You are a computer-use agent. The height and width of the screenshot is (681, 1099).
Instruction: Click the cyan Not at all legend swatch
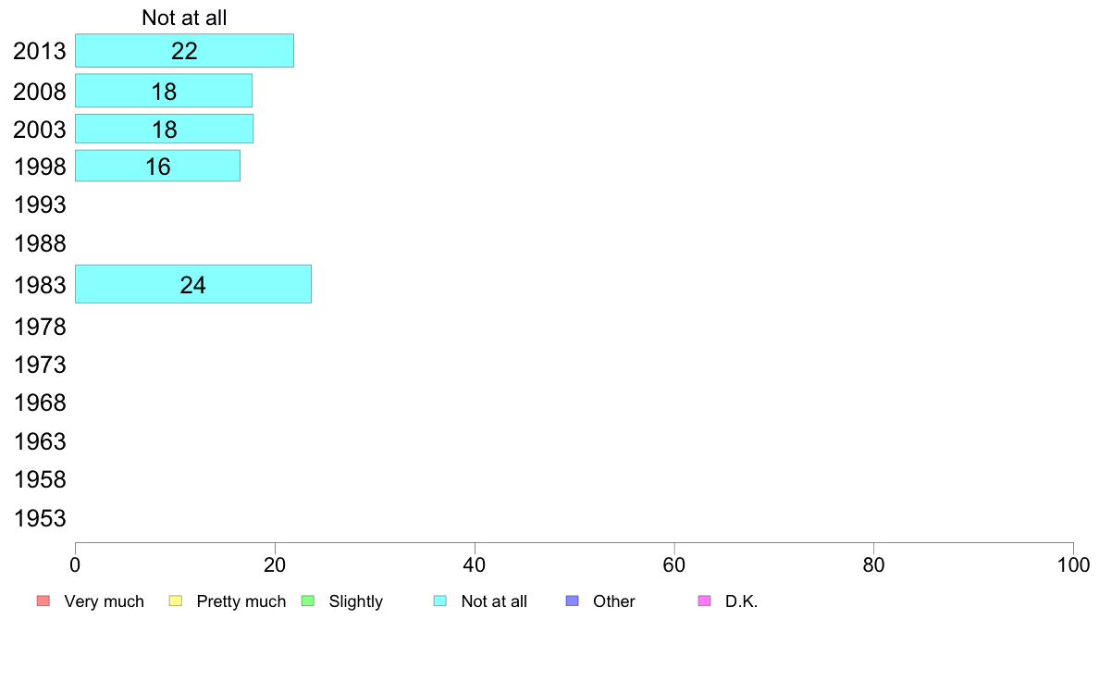point(440,601)
